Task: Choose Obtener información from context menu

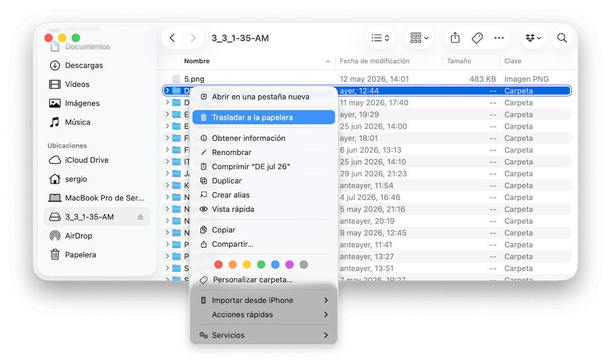Action: [264, 138]
